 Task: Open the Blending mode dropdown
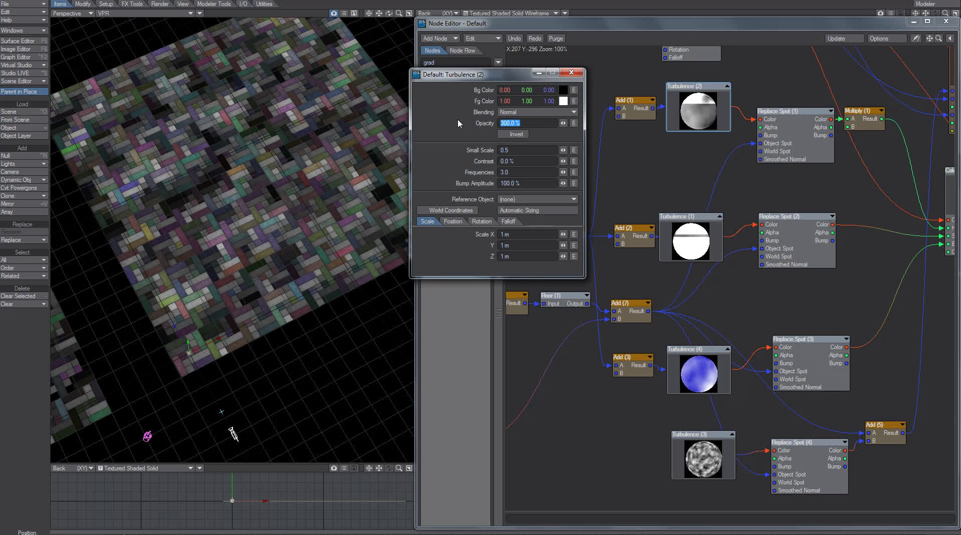[x=537, y=112]
